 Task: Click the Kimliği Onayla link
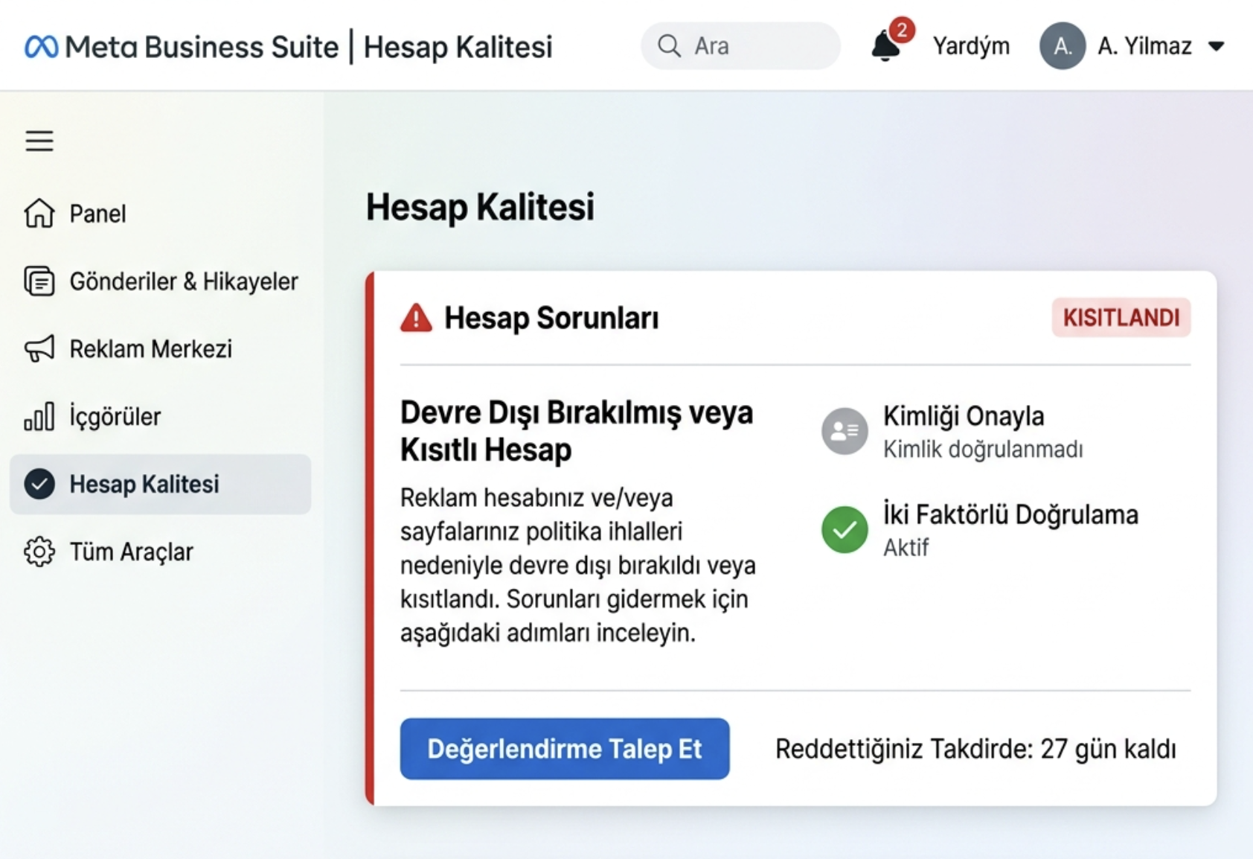(x=964, y=416)
